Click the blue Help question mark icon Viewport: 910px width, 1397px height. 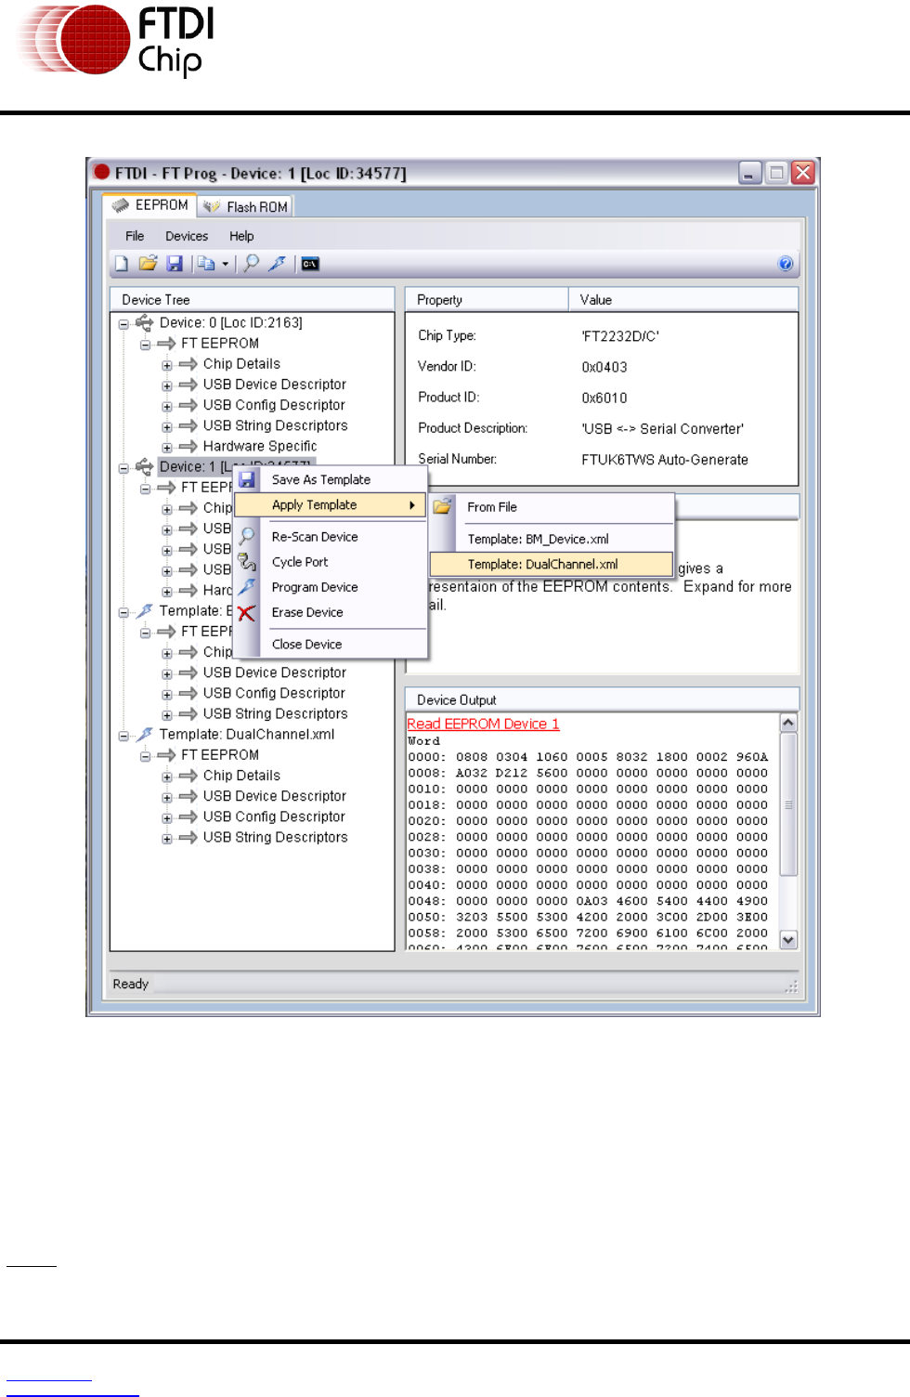[x=786, y=264]
